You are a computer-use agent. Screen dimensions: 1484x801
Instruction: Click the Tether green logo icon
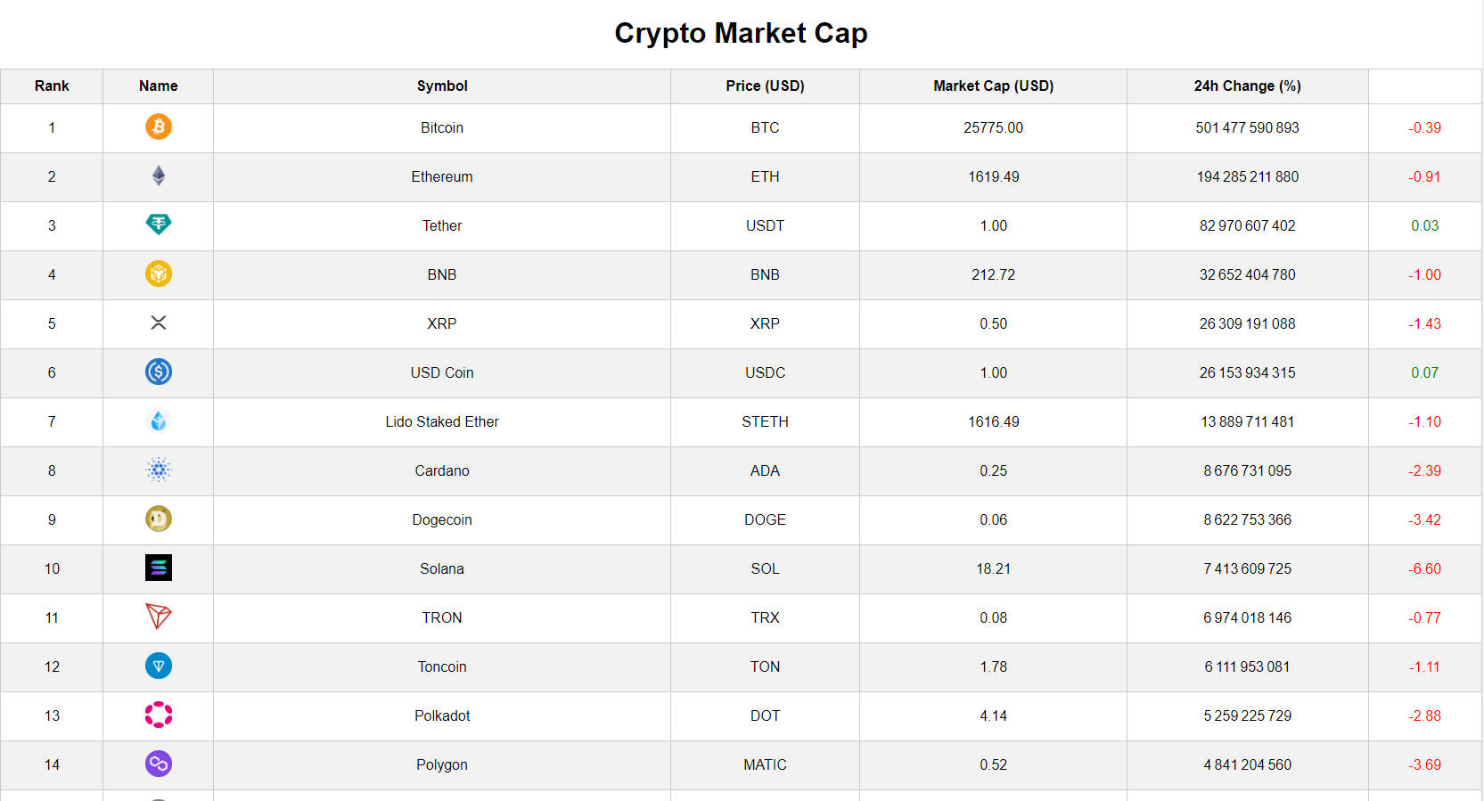tap(159, 225)
